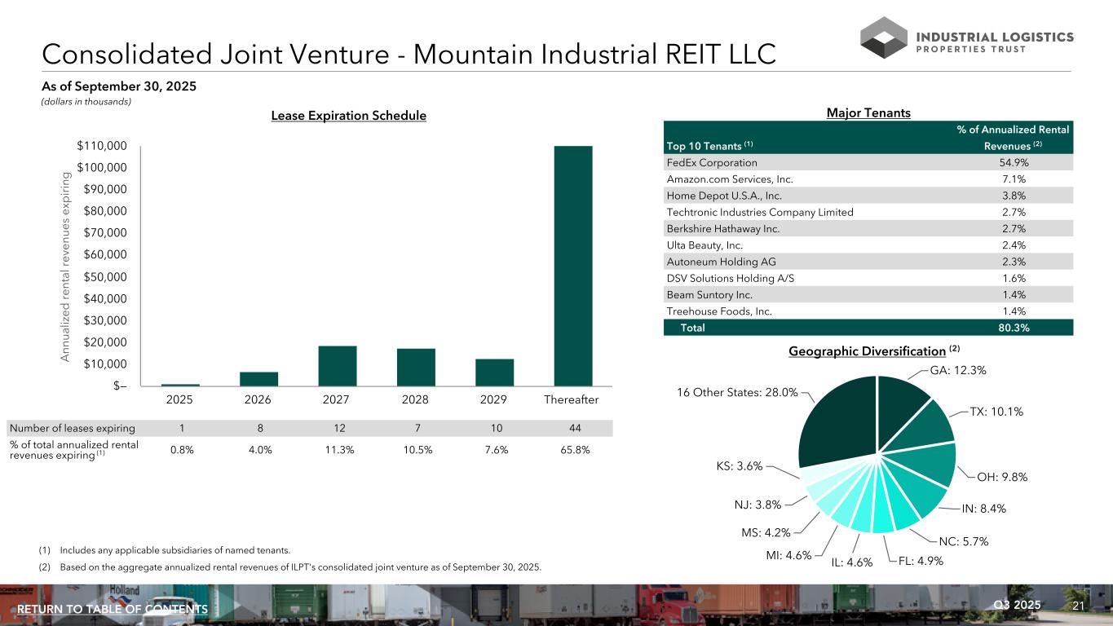
Task: Click the Thereafter bar in the chart
Action: [572, 265]
